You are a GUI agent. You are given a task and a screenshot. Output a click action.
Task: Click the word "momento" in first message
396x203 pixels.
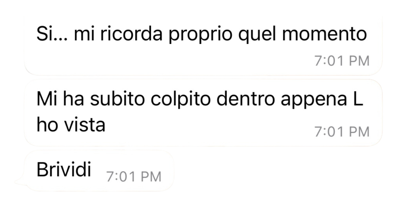324,34
